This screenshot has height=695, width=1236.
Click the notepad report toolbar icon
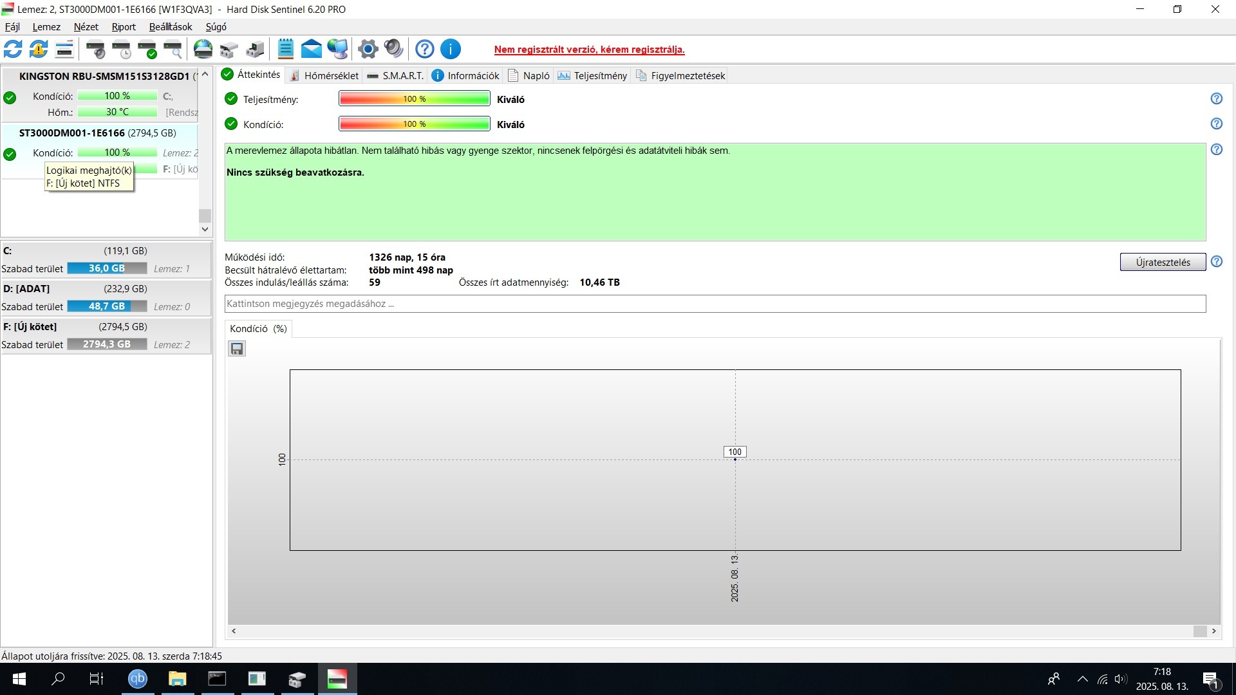tap(286, 49)
